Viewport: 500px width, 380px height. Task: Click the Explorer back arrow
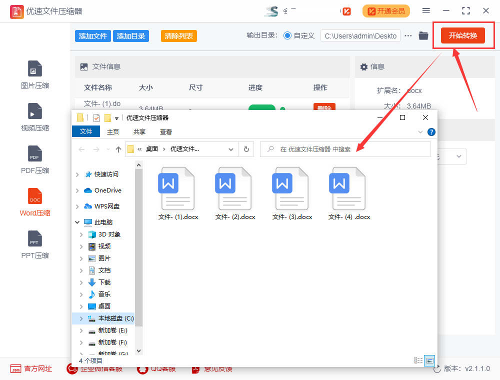81,149
